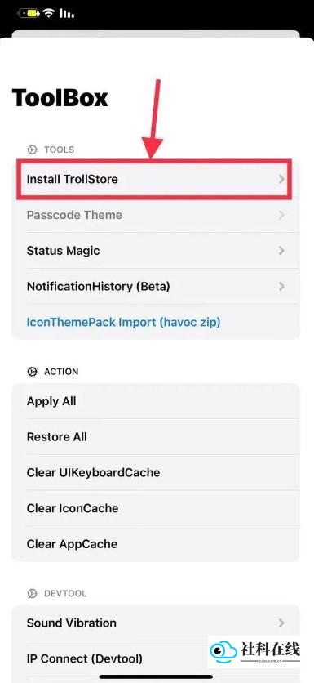Viewport: 314px width, 683px height.
Task: Tap Clear IconCache
Action: coord(156,508)
